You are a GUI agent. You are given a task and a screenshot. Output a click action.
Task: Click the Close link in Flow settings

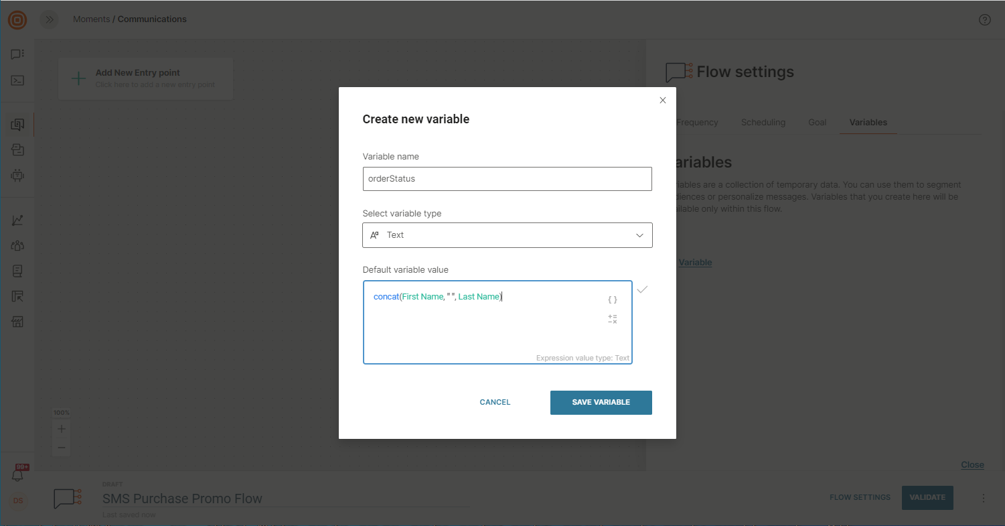point(972,464)
